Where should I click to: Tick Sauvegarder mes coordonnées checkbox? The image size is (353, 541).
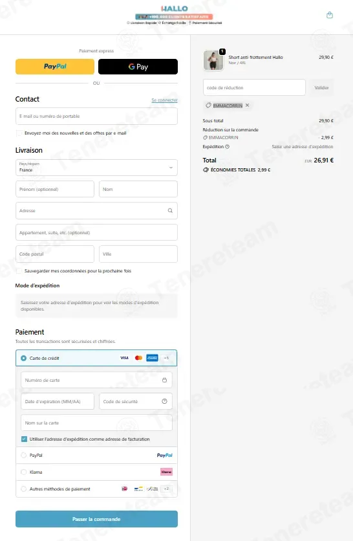pos(19,271)
